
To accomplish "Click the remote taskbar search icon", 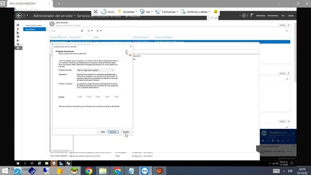I will (x=25, y=163).
